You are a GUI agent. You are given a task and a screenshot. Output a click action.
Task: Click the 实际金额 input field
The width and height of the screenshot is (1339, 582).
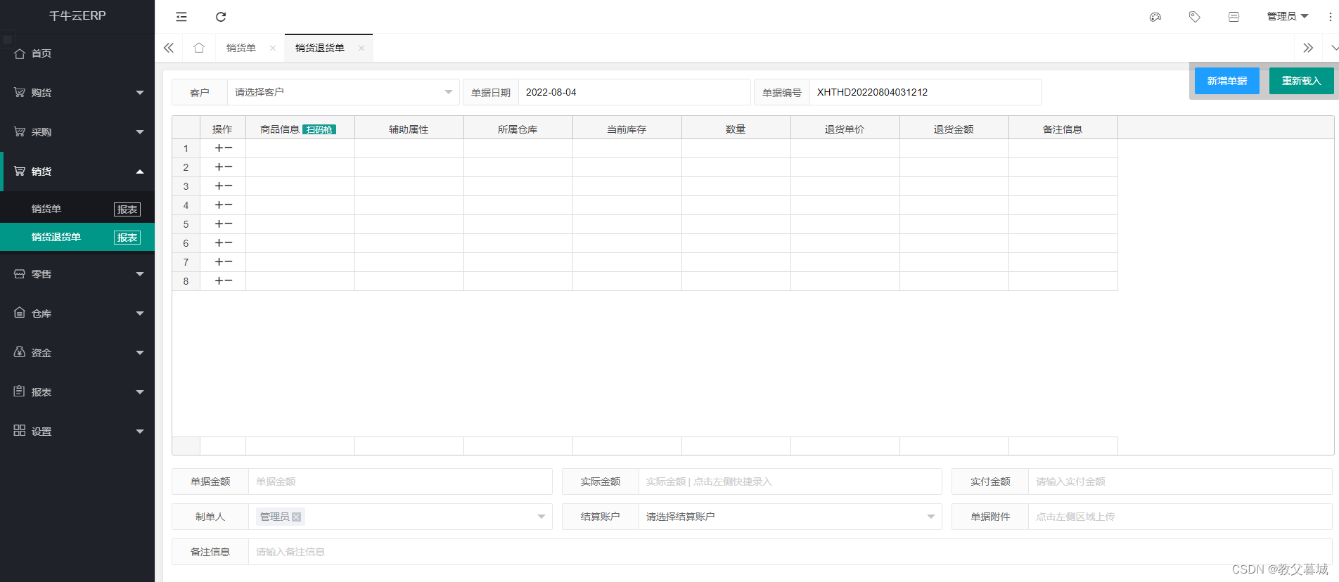(790, 481)
